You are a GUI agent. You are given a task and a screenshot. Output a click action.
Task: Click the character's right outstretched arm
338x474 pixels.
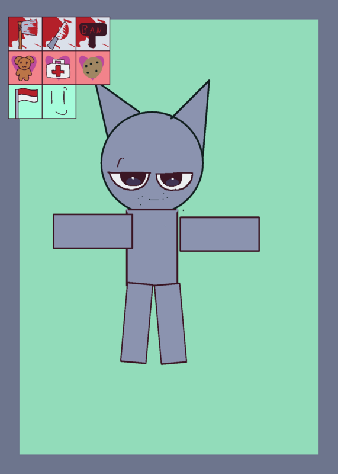pos(220,234)
